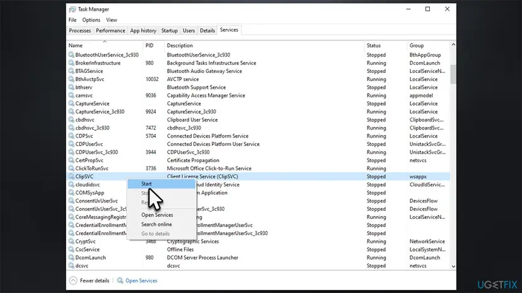Click the BrokerInfrastructure service gear icon
This screenshot has width=522, height=293.
click(x=71, y=63)
